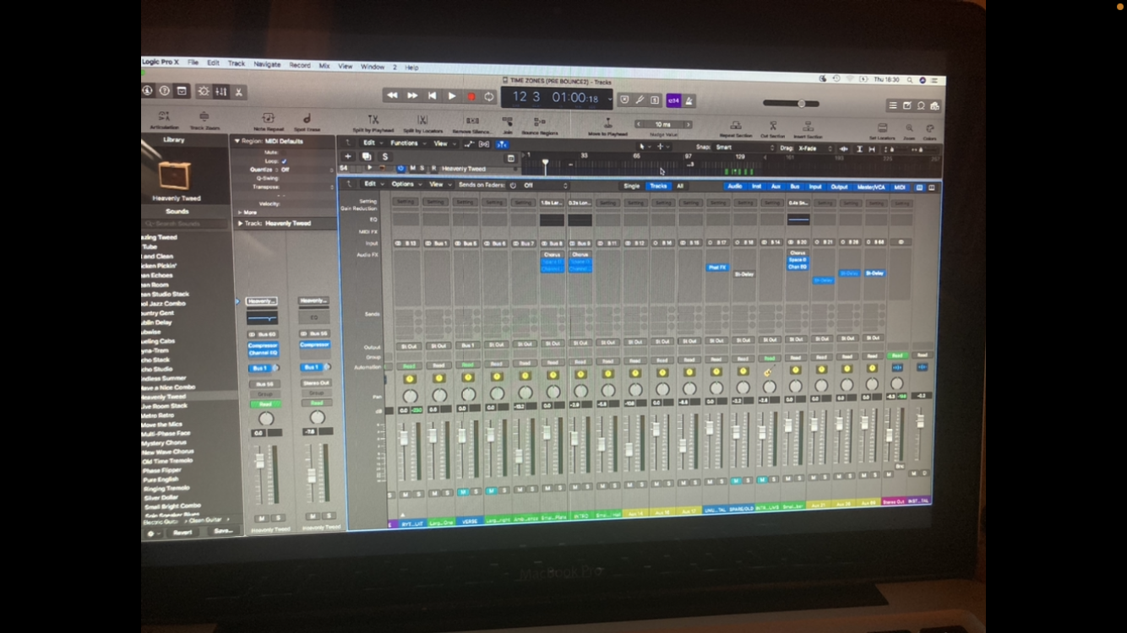The width and height of the screenshot is (1127, 633).
Task: Open the Editors scissors icon
Action: (x=239, y=92)
